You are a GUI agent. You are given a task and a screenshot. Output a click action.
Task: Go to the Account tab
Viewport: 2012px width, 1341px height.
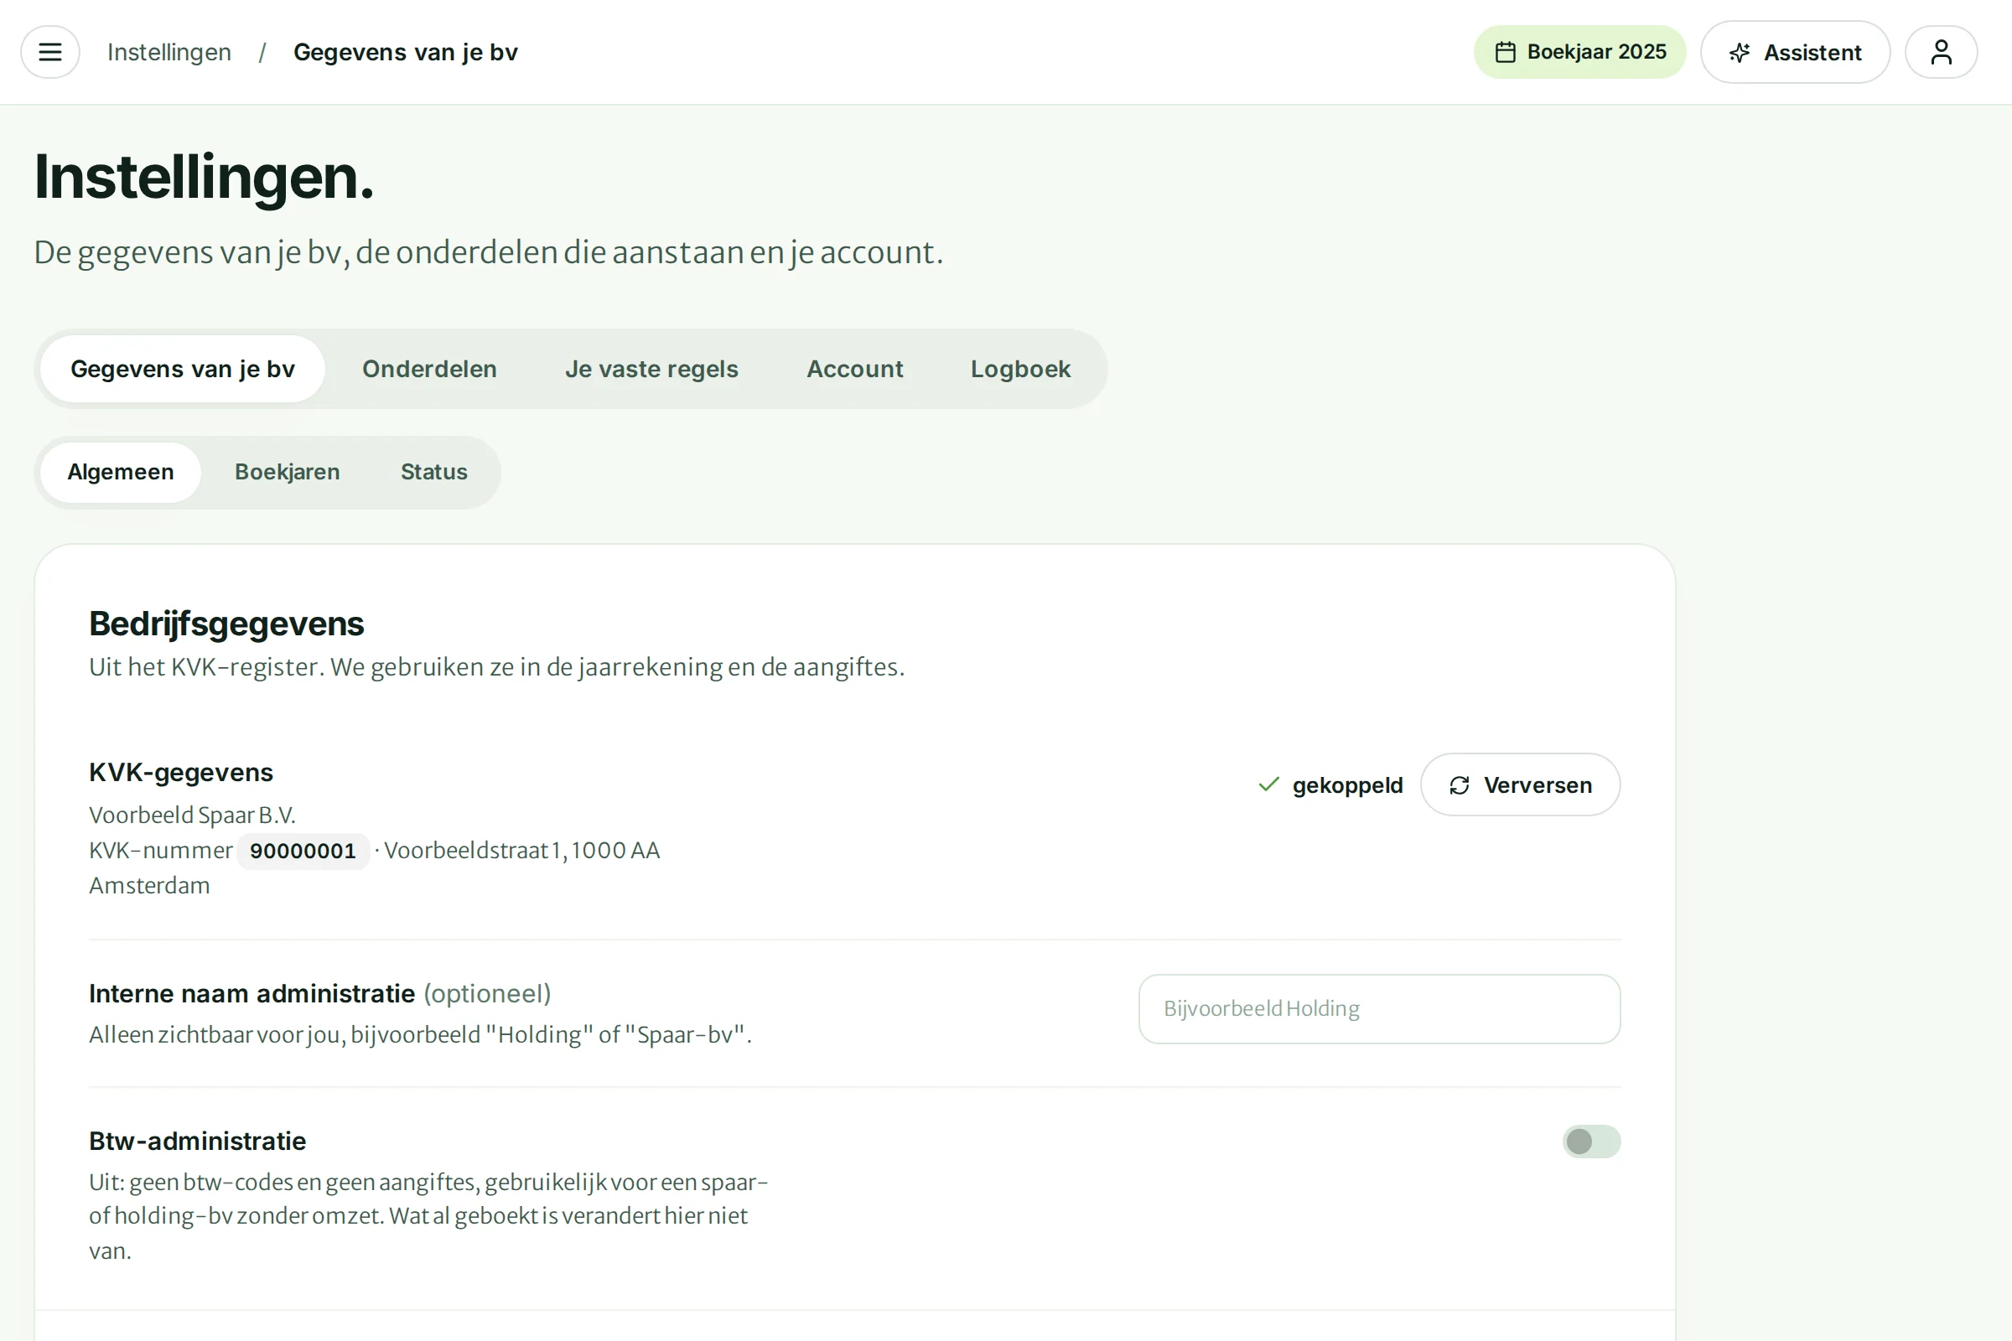854,369
